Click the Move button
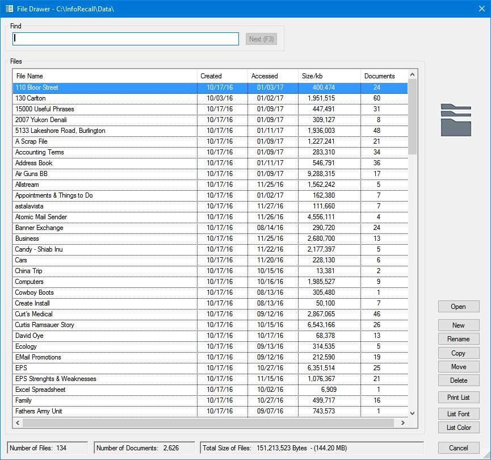The width and height of the screenshot is (491, 460). pyautogui.click(x=459, y=366)
